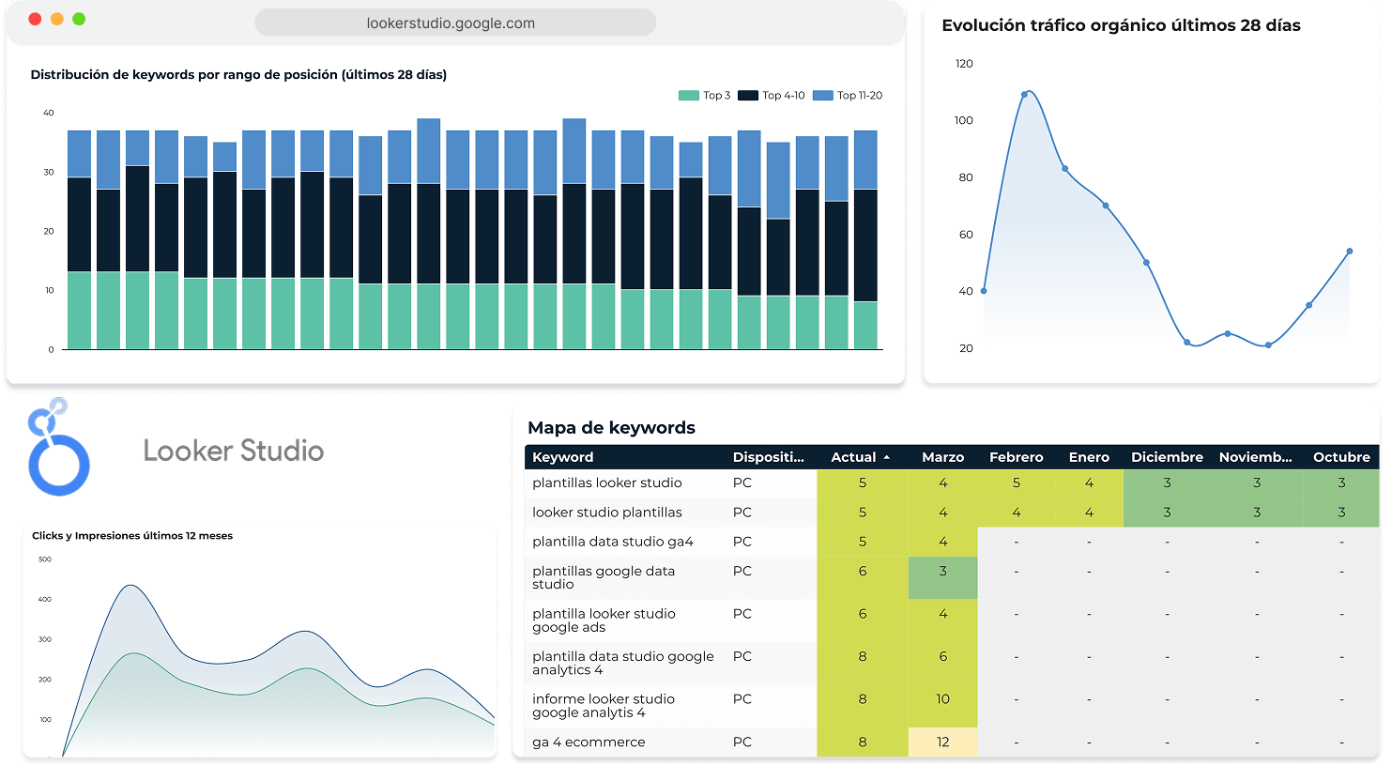Click the ascending sort arrow beside Actual

coord(886,457)
